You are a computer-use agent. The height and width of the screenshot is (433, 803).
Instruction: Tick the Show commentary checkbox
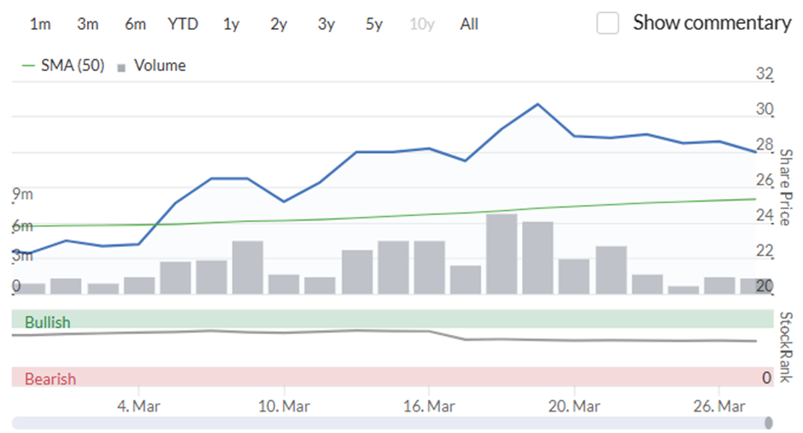click(607, 23)
